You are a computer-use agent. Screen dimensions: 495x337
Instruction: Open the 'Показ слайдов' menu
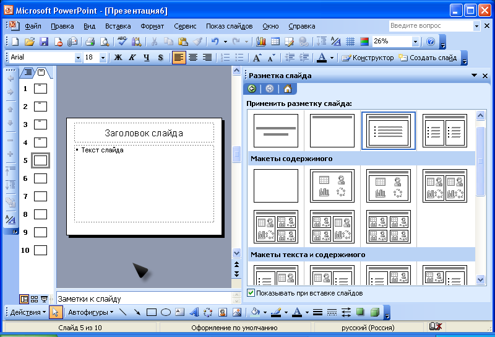click(229, 26)
